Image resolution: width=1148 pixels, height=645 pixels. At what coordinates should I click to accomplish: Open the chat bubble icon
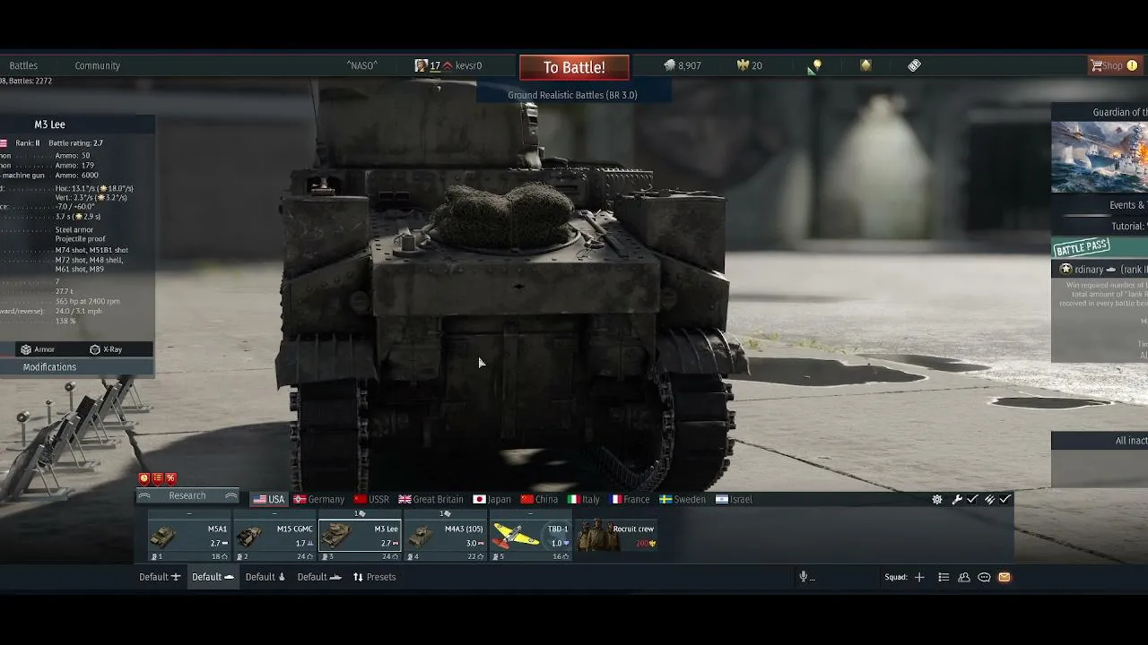984,577
